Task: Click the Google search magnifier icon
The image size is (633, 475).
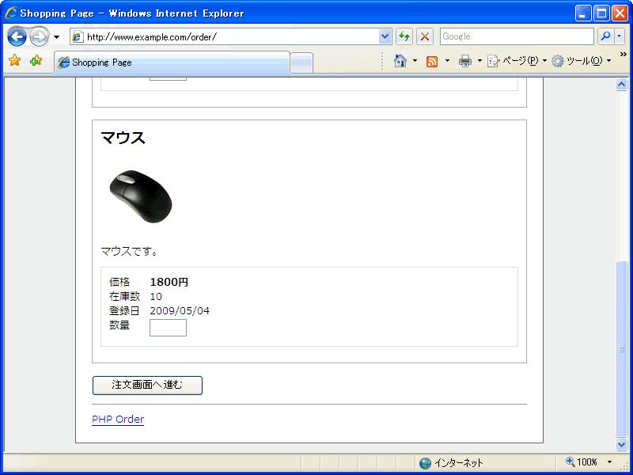Action: tap(605, 36)
